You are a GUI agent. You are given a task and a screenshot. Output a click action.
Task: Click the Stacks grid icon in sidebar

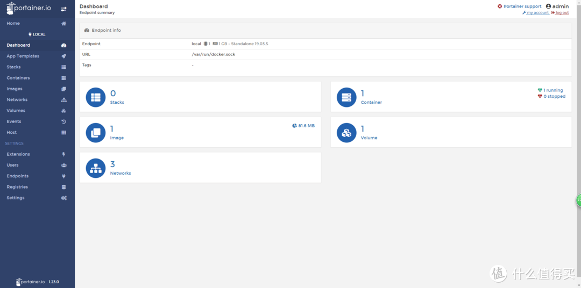[x=63, y=67]
